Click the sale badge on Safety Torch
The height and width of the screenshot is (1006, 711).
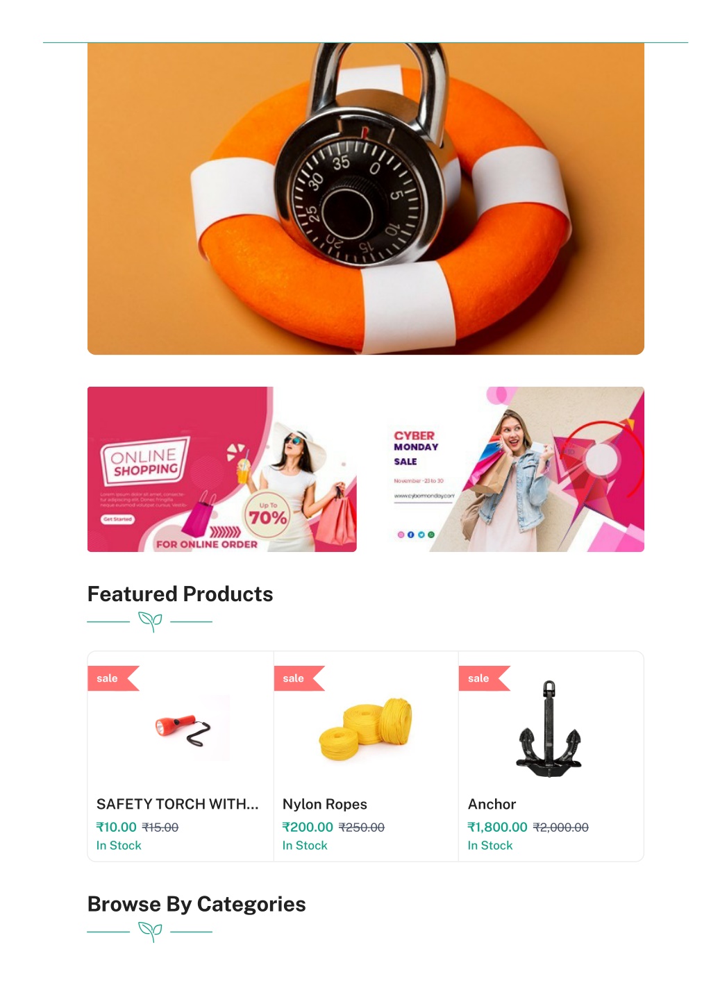coord(113,678)
